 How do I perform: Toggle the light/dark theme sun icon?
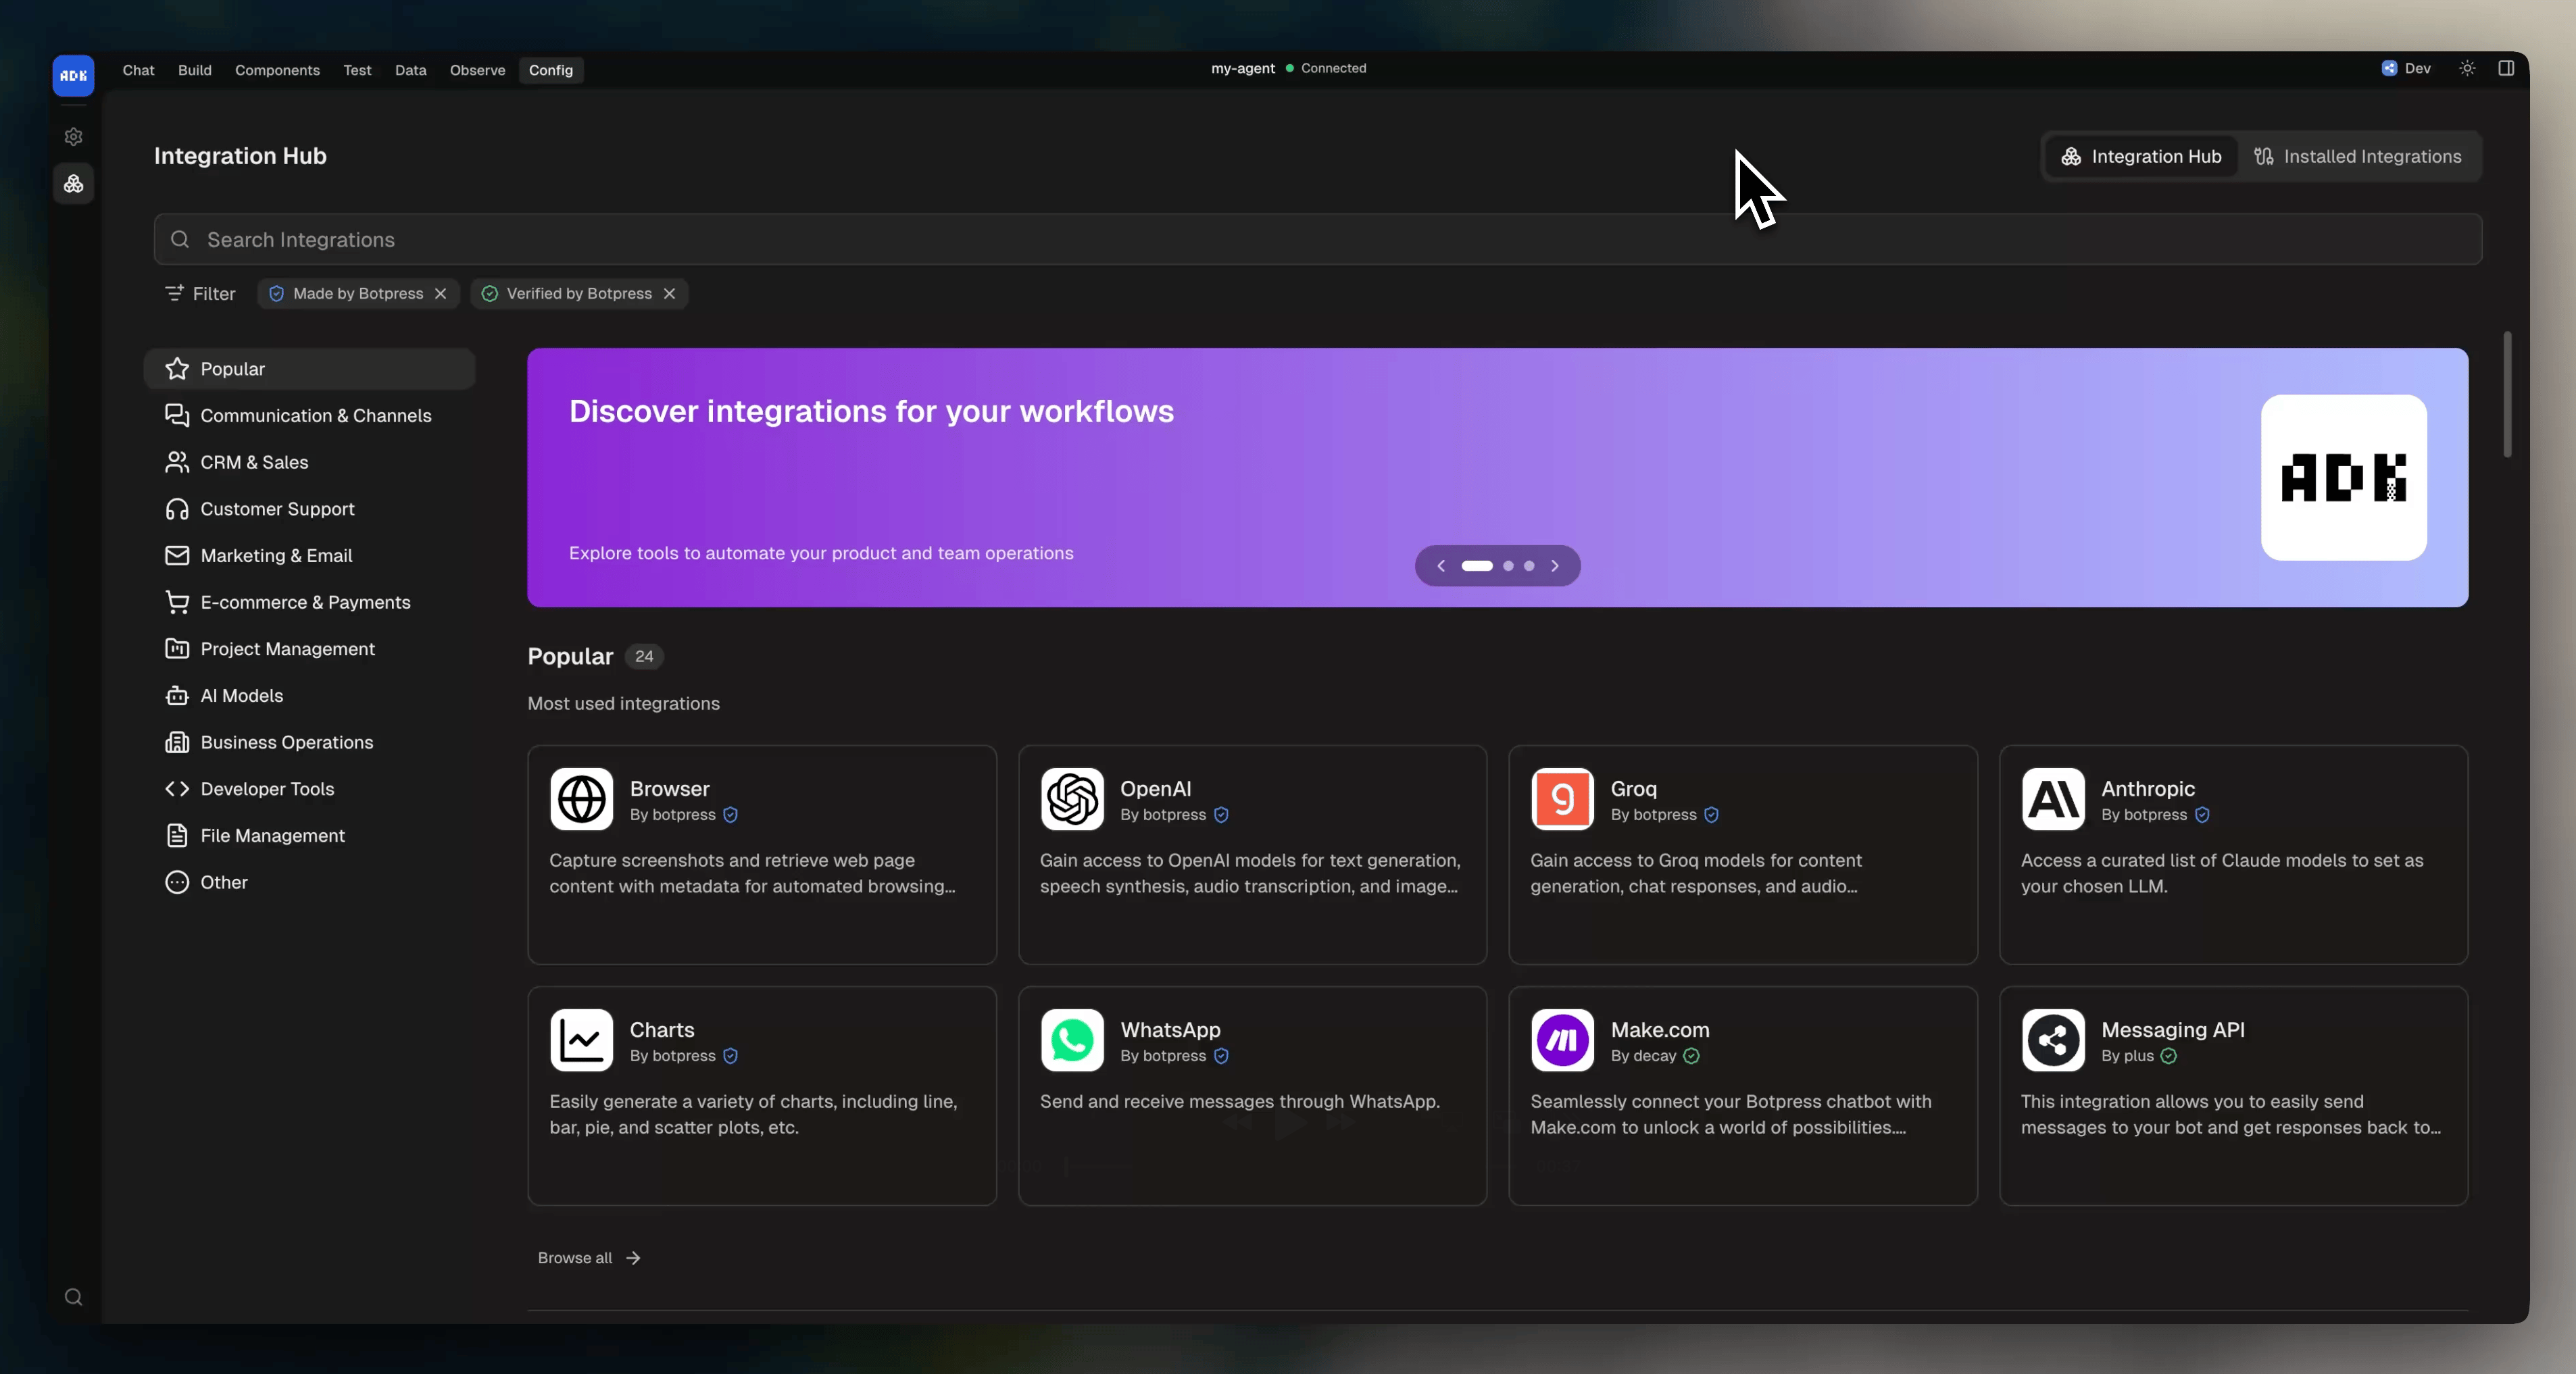[2467, 68]
